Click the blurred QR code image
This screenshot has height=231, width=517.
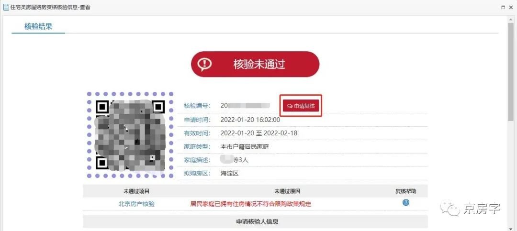pyautogui.click(x=130, y=135)
